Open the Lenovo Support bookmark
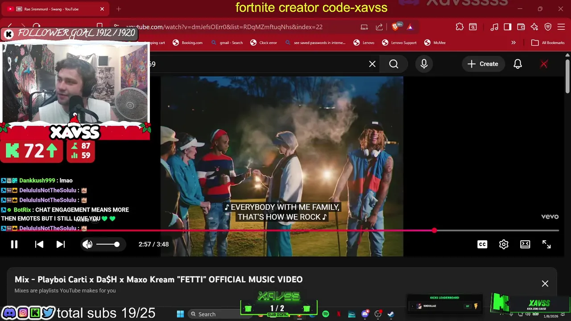 [x=399, y=43]
